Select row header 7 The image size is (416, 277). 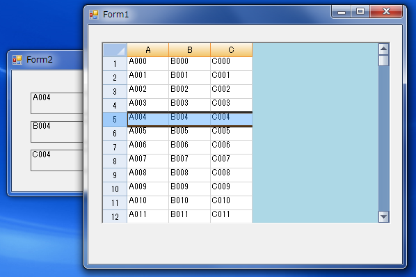tap(115, 148)
